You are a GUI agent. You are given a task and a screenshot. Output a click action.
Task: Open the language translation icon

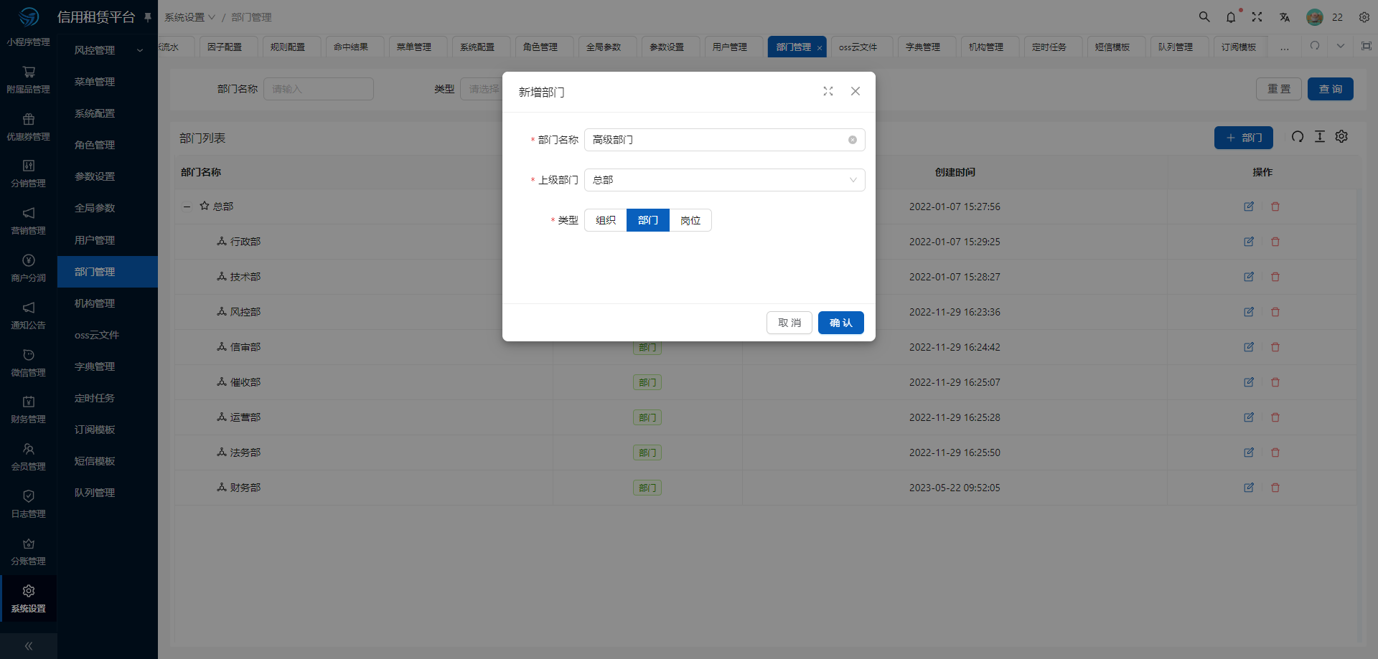click(x=1285, y=16)
